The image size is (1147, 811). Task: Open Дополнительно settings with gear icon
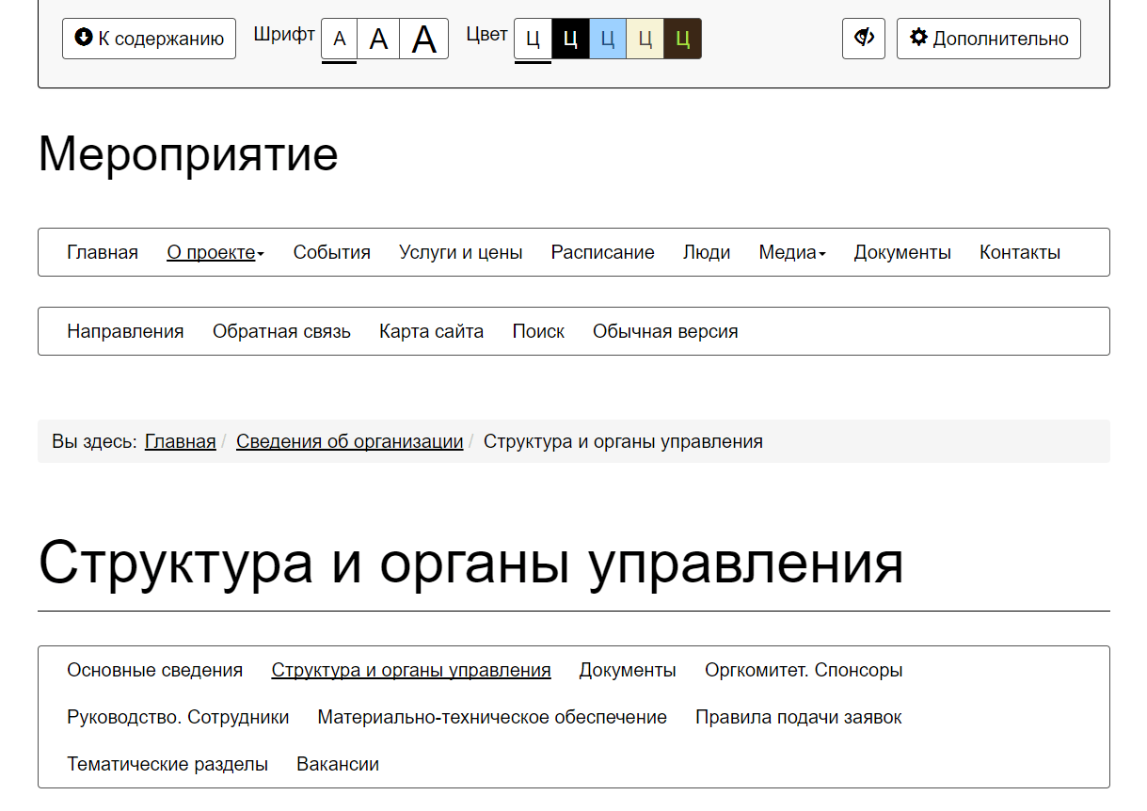tap(988, 39)
